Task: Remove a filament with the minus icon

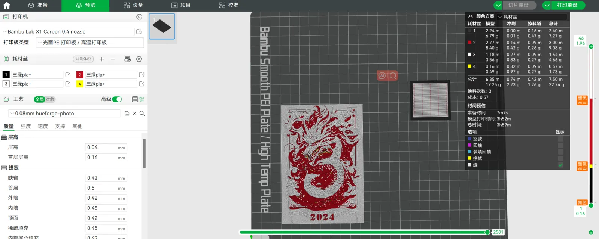Action: point(113,59)
